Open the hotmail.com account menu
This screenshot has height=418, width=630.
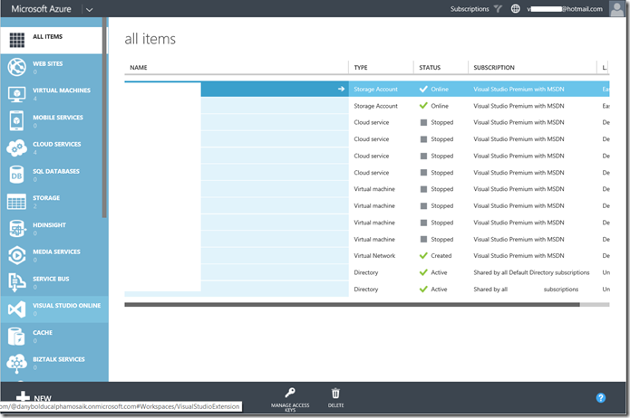[565, 9]
